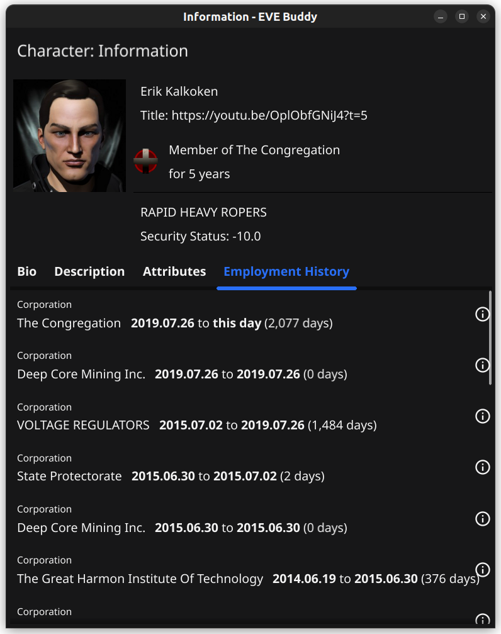This screenshot has height=634, width=501.
Task: Show info for Great Harmon Institute Of Technology
Action: click(x=482, y=570)
